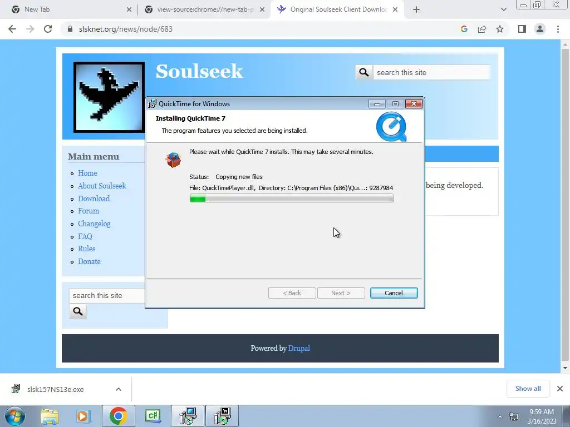Open the Rules link

point(86,249)
